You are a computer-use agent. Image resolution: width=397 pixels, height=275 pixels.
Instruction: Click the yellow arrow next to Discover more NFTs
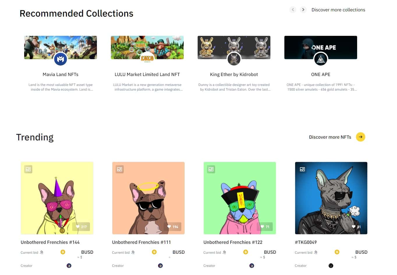pyautogui.click(x=361, y=137)
